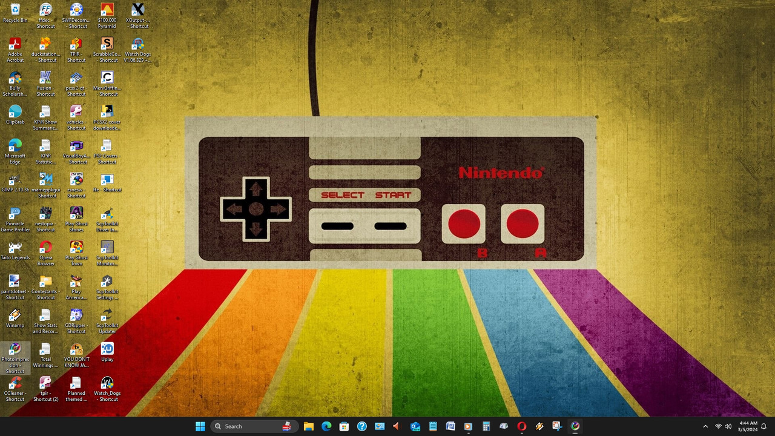Image resolution: width=775 pixels, height=436 pixels.
Task: Open the Wi-Fi network tray icon
Action: coord(718,426)
